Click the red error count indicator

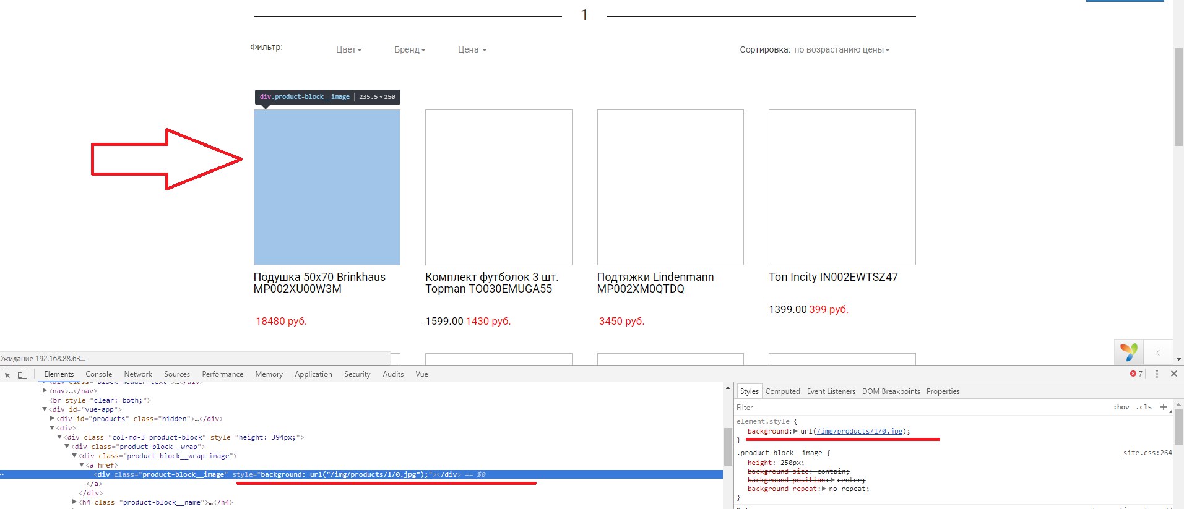pyautogui.click(x=1136, y=374)
